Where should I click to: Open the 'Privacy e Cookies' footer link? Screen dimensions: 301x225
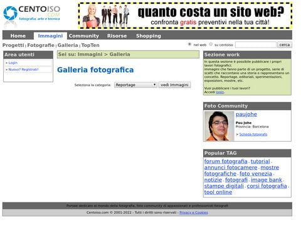(x=194, y=212)
